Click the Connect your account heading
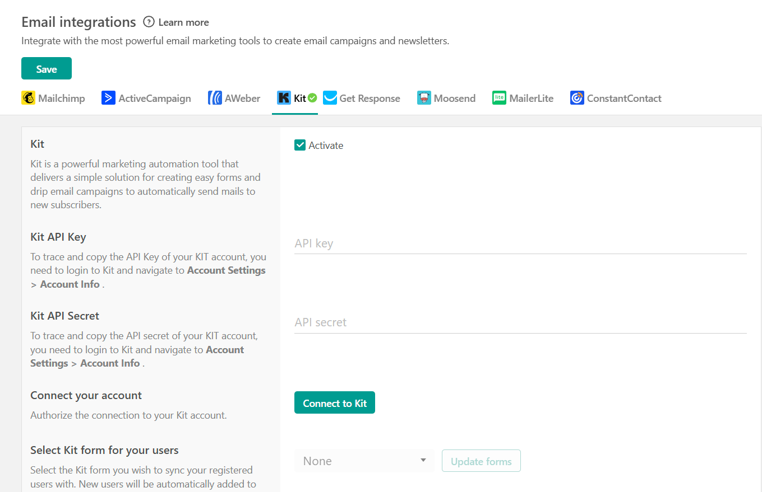762x492 pixels. pos(86,395)
